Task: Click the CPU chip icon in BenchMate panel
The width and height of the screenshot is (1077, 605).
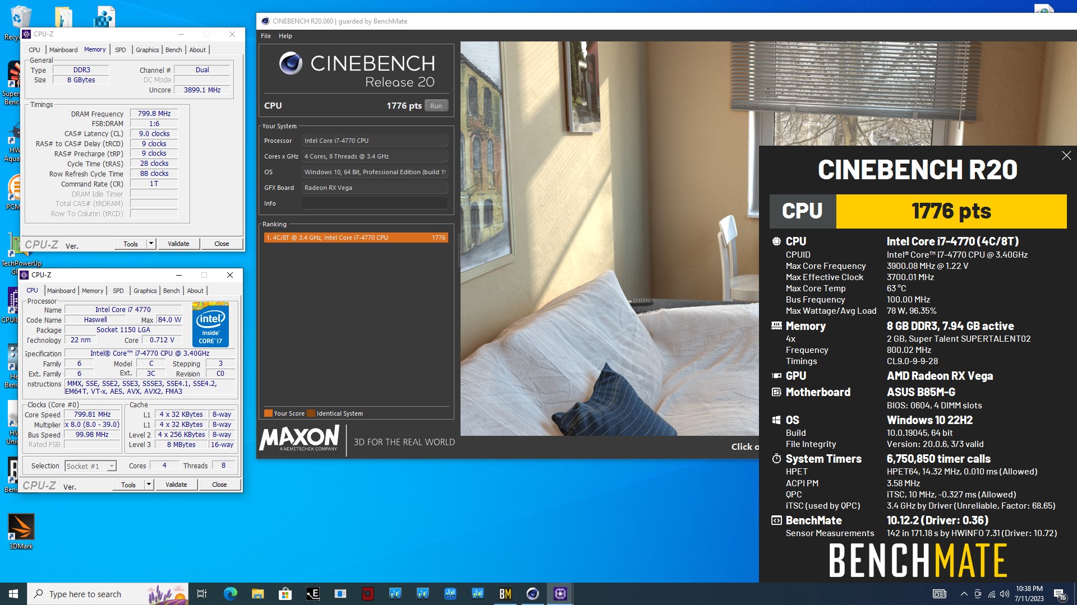Action: (776, 241)
